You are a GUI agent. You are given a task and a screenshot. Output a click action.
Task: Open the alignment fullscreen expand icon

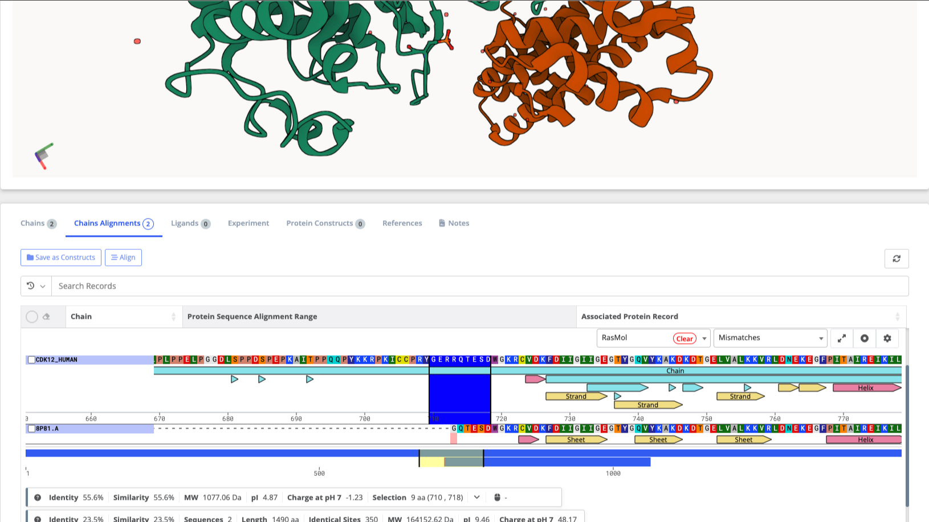click(842, 338)
